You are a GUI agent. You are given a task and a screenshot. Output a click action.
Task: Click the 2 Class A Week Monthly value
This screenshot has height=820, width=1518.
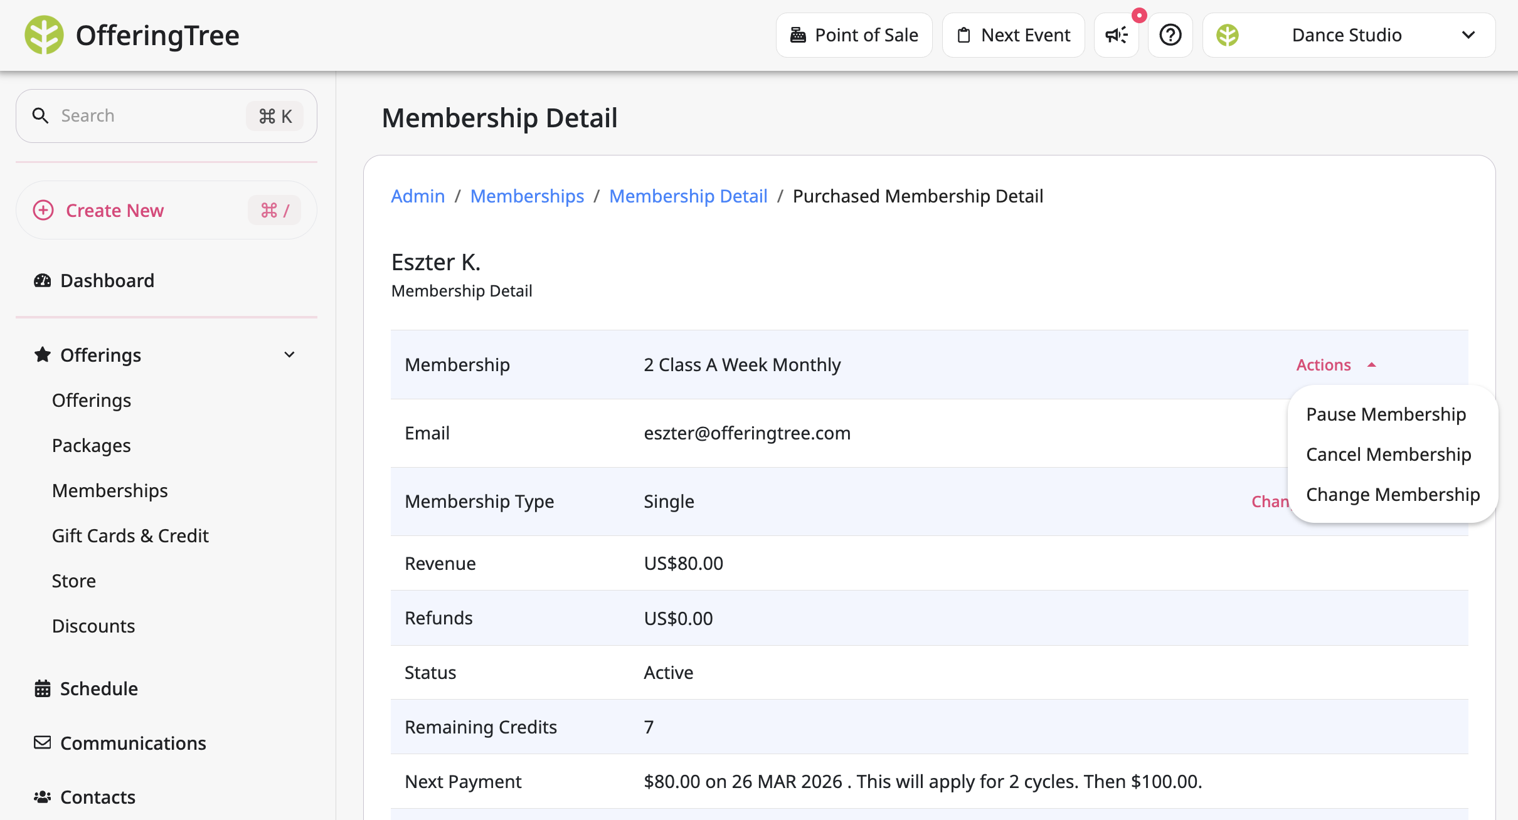[x=742, y=365]
